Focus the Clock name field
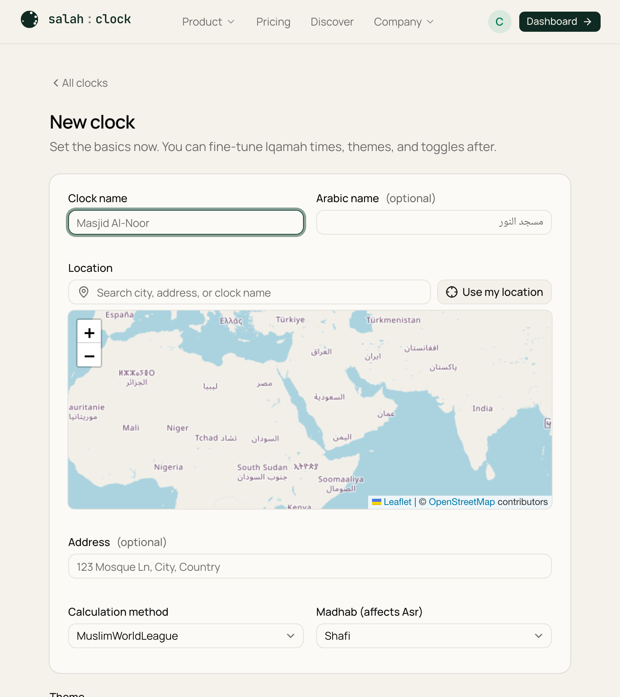The width and height of the screenshot is (620, 697). tap(186, 222)
